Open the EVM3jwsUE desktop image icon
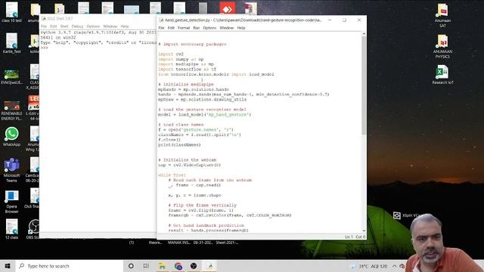The width and height of the screenshot is (484, 272). pyautogui.click(x=12, y=77)
